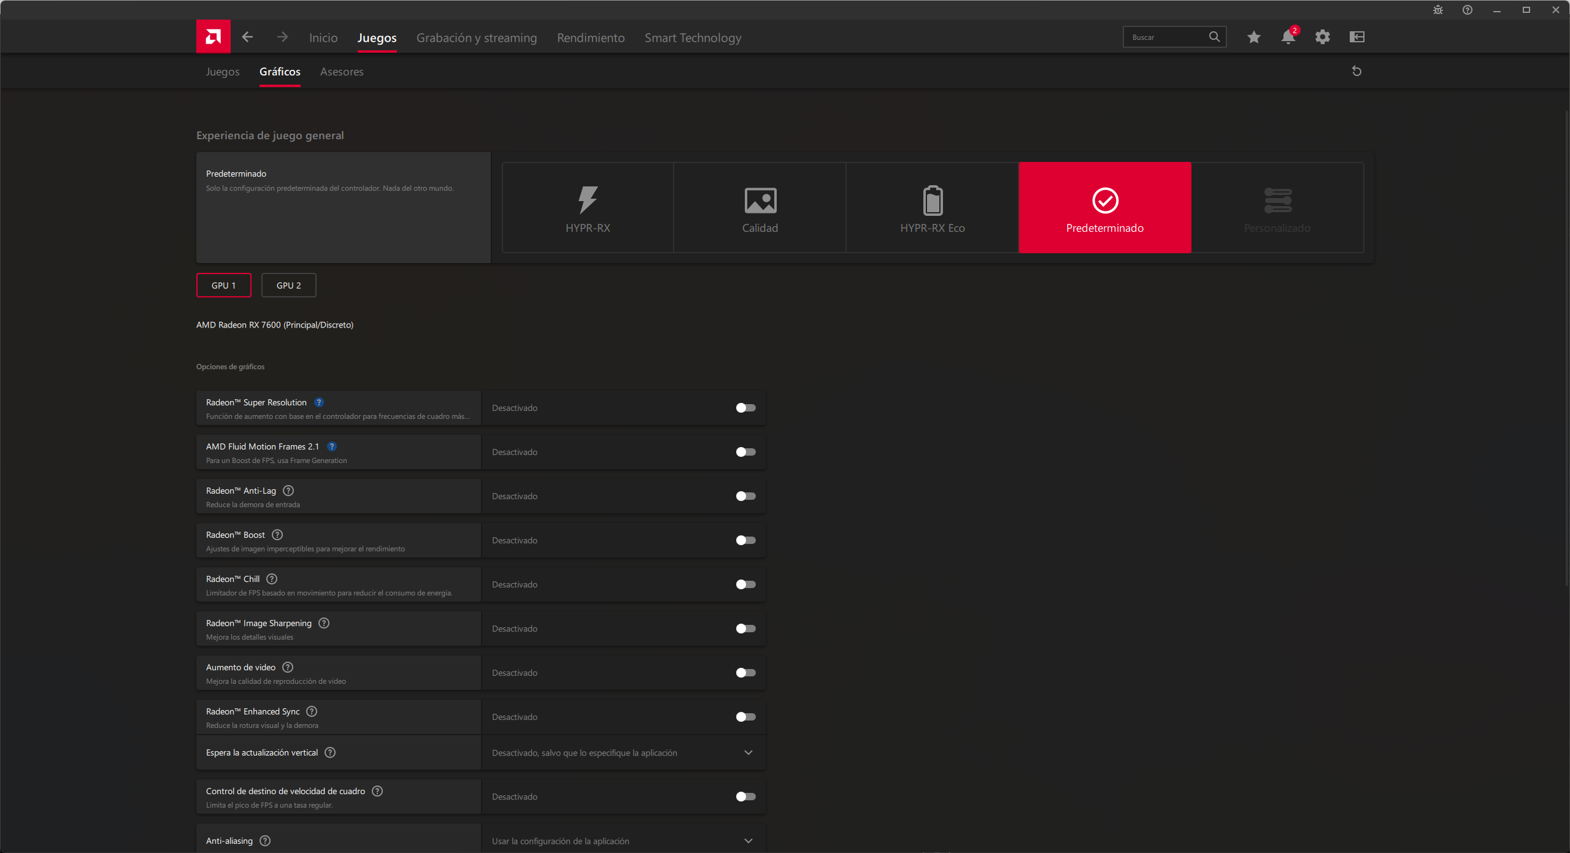Click the search magnifier icon
The height and width of the screenshot is (853, 1570).
(1214, 37)
